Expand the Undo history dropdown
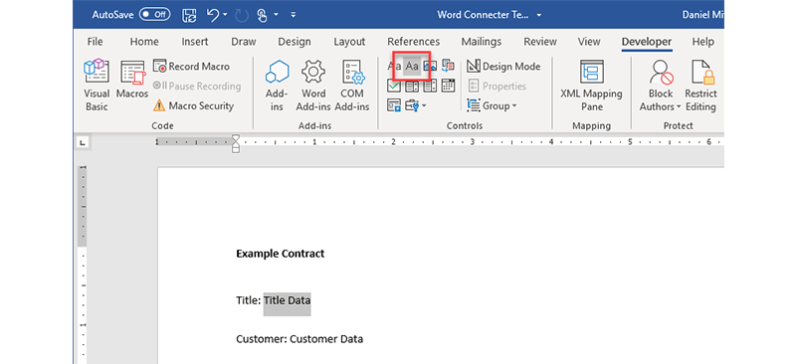796x364 pixels. pyautogui.click(x=226, y=15)
